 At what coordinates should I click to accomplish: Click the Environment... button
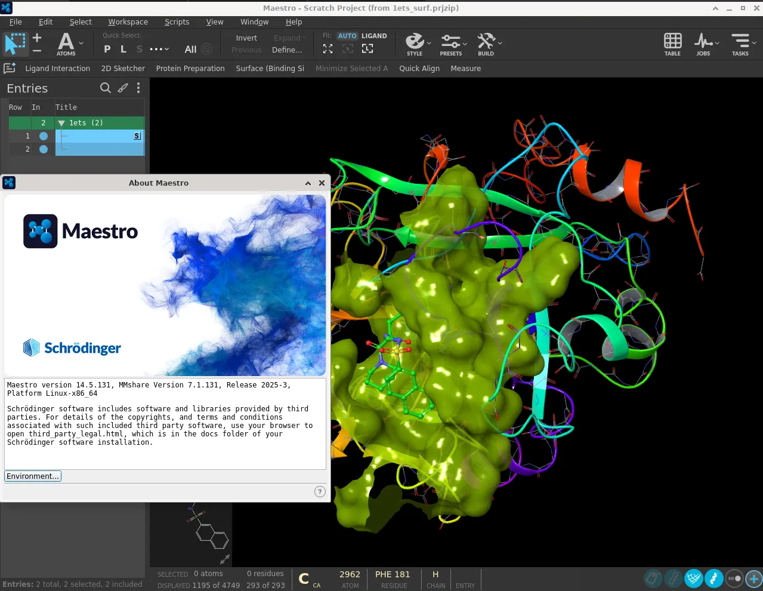(33, 476)
